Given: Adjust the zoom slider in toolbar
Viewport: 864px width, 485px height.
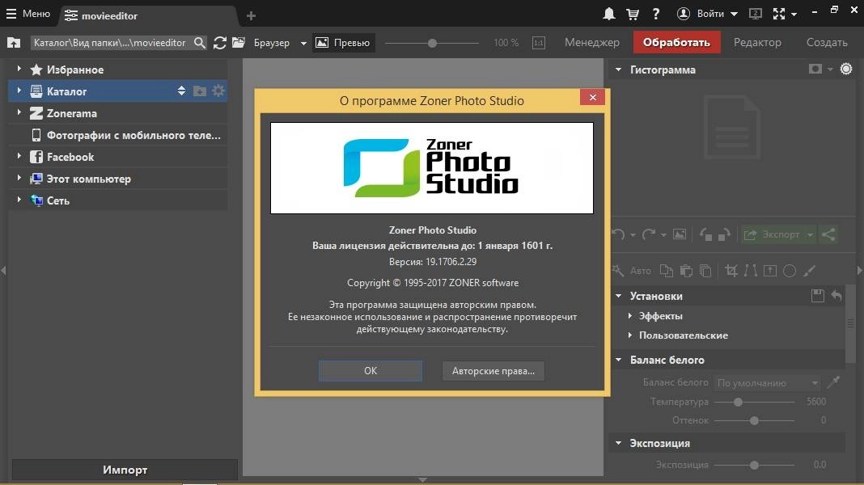Looking at the screenshot, I should click(x=432, y=43).
